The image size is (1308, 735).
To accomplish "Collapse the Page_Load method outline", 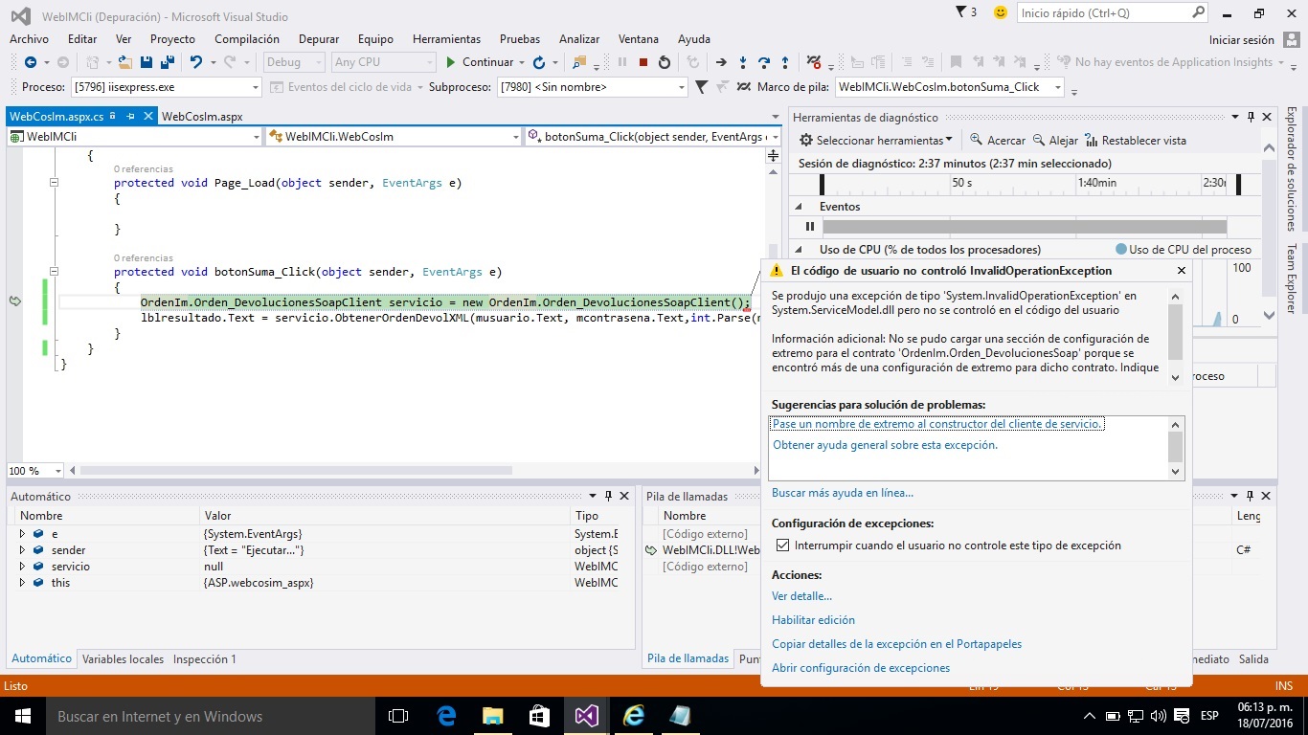I will coord(54,183).
